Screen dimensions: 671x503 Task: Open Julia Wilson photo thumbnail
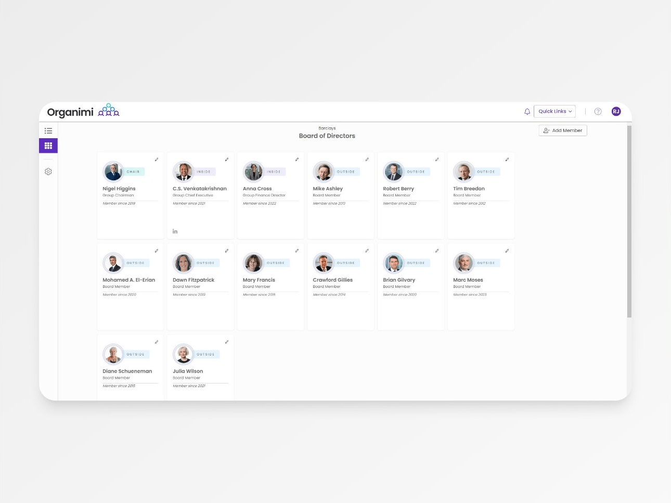(x=183, y=354)
